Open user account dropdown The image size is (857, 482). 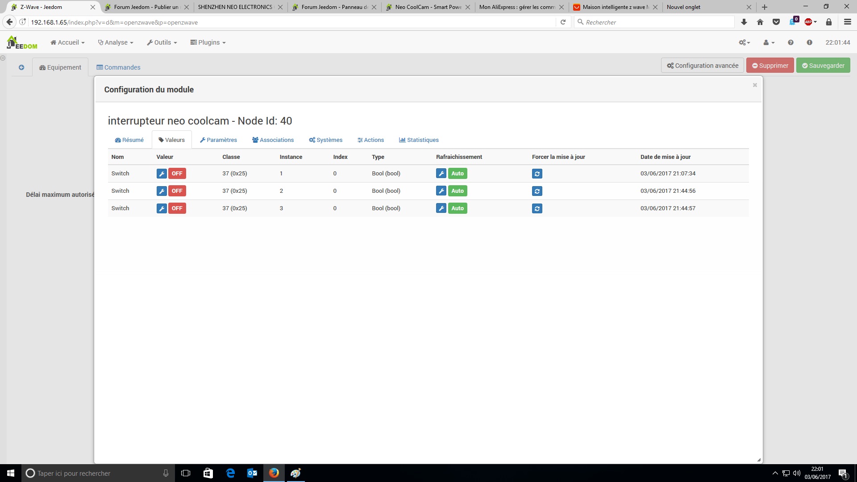point(769,42)
